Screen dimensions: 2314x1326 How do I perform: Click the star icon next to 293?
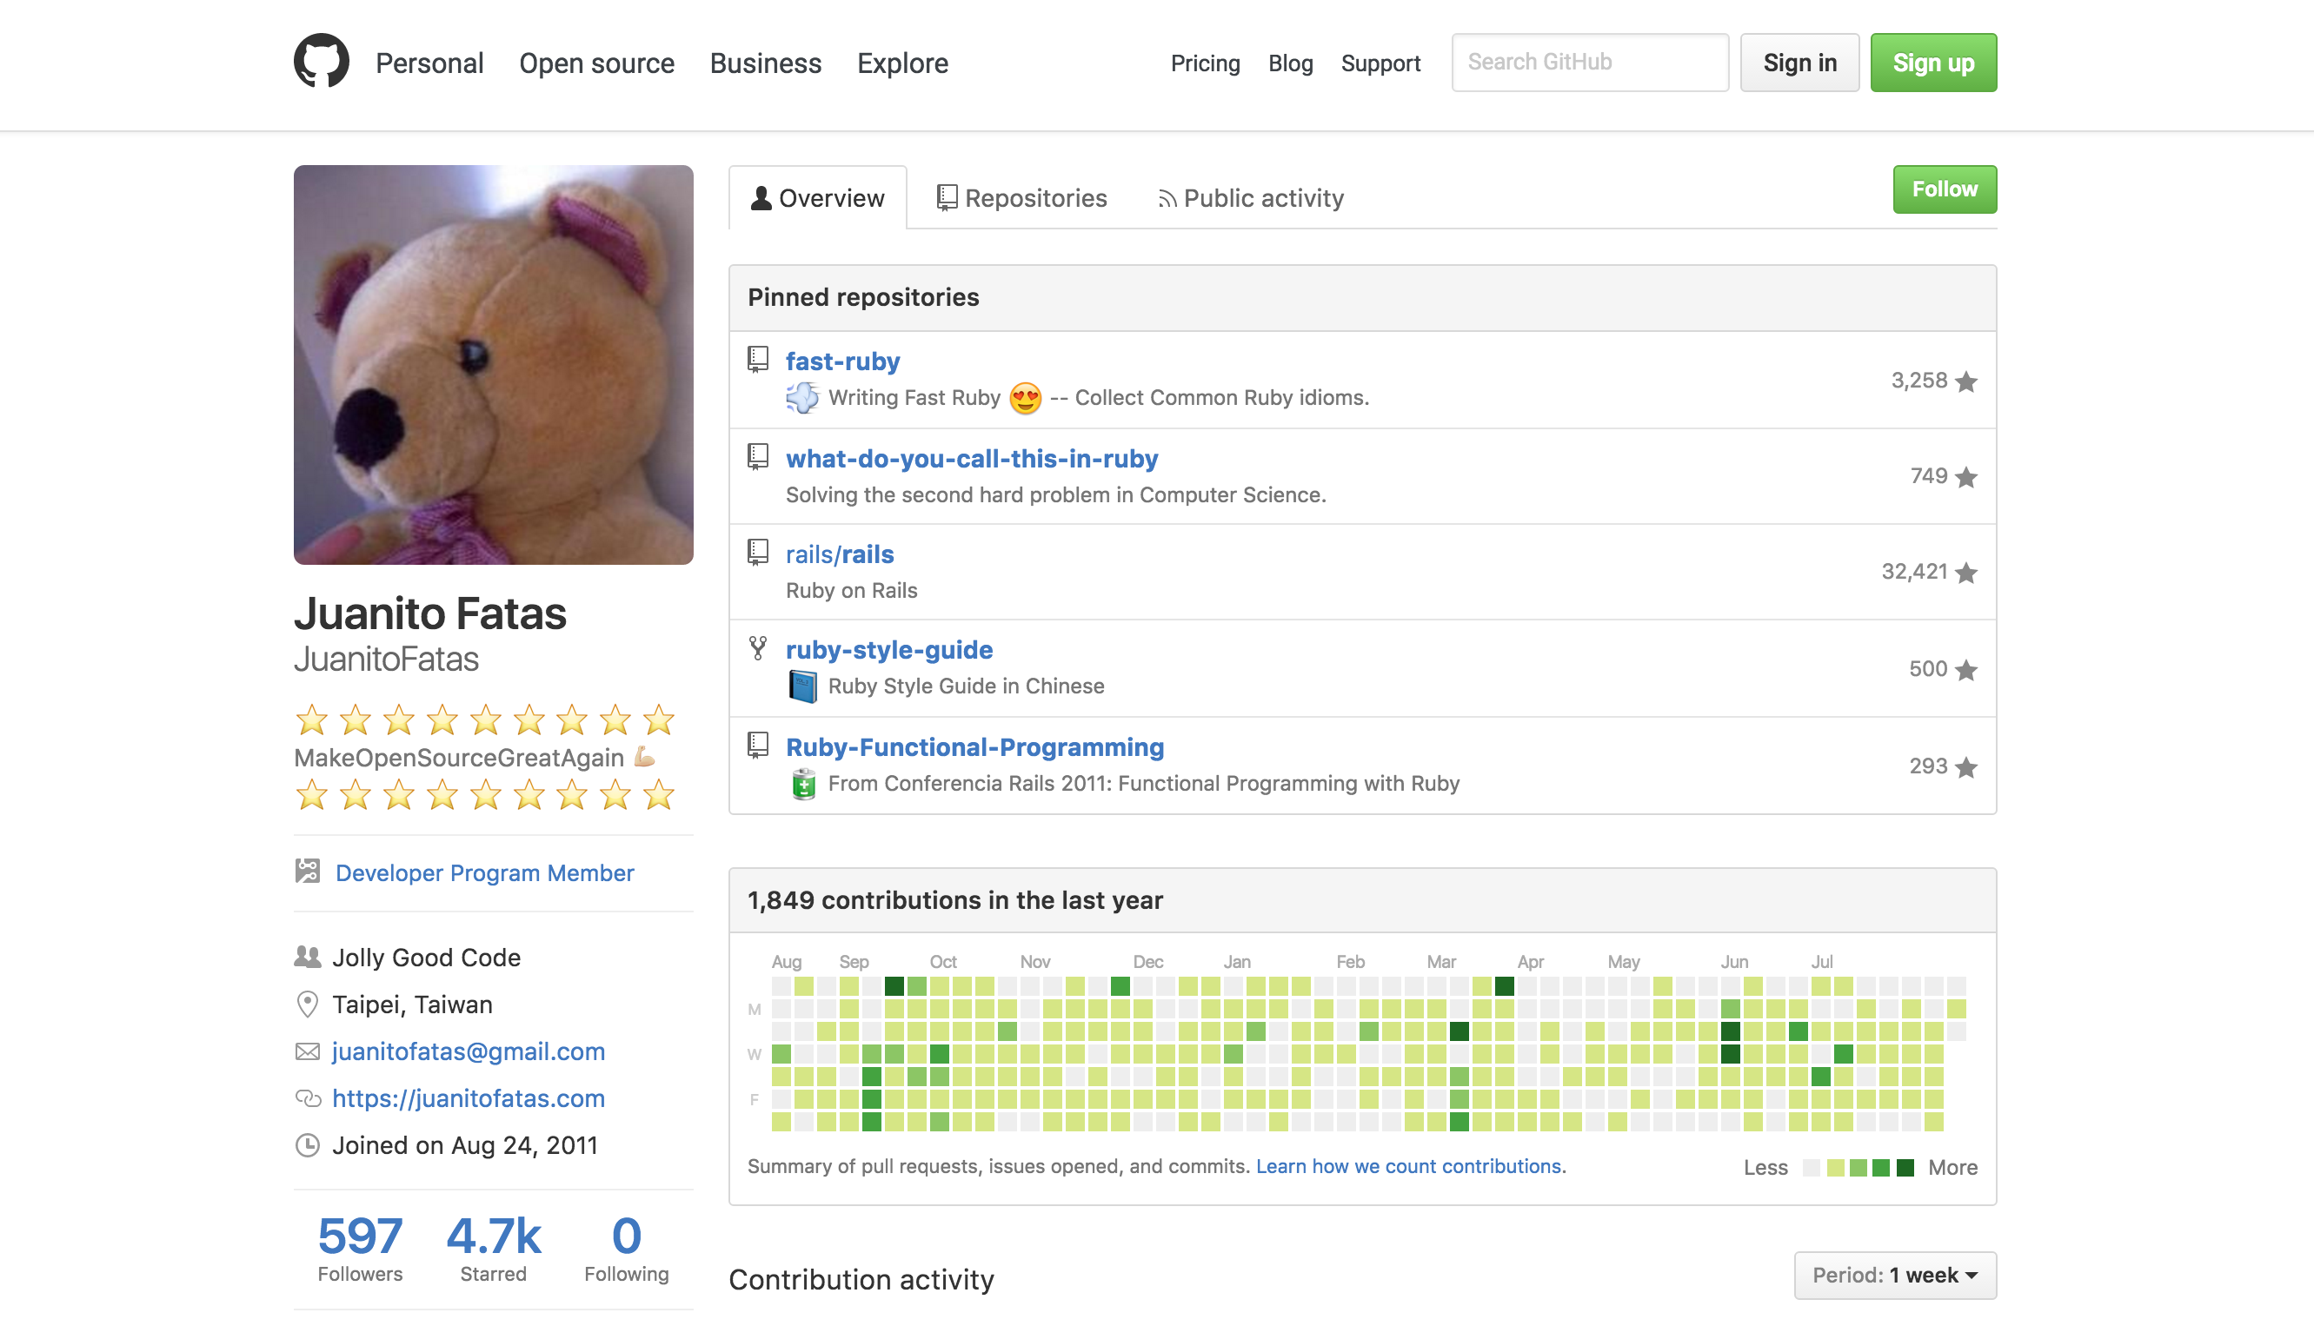click(1966, 768)
